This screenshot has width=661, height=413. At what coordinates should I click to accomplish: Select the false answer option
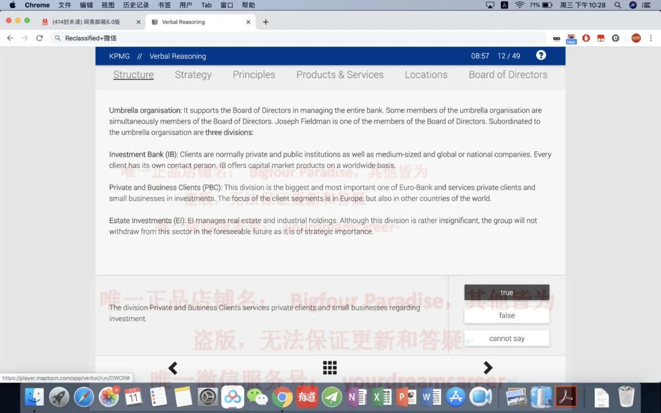point(506,315)
